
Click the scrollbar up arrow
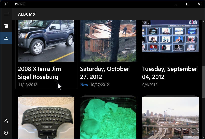[203, 22]
